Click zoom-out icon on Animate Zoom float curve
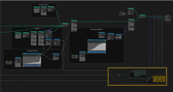 click(38, 56)
